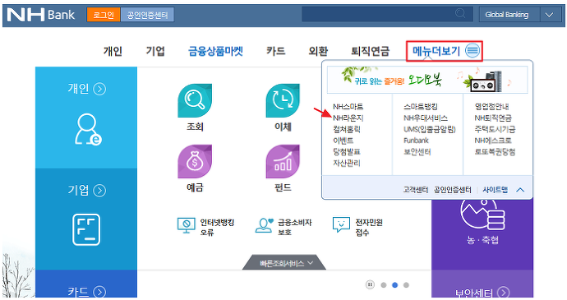Viewport: 567px width, 300px height.
Task: Open 고객센터 link in dropdown footer
Action: 416,190
